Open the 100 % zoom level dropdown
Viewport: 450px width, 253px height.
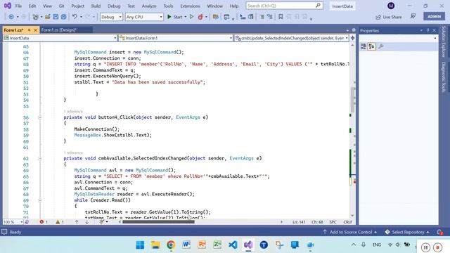coord(13,222)
